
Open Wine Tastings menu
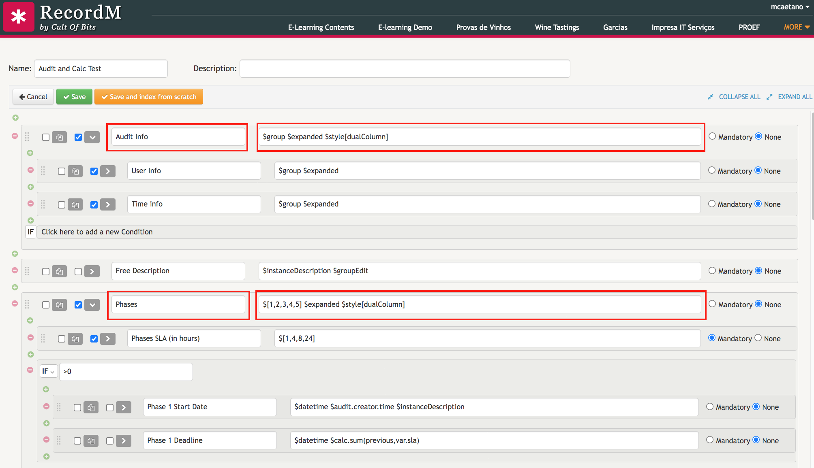[557, 27]
